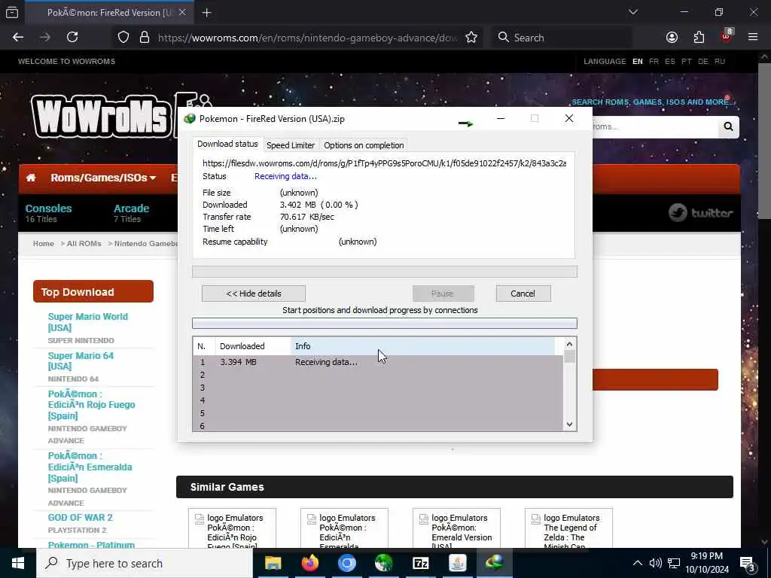
Task: Click the Info column header
Action: click(x=423, y=346)
